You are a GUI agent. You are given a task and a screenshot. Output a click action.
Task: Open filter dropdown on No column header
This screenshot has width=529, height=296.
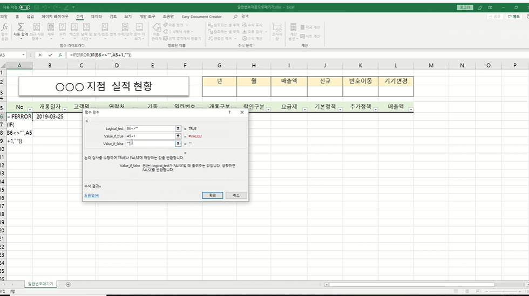pyautogui.click(x=30, y=109)
